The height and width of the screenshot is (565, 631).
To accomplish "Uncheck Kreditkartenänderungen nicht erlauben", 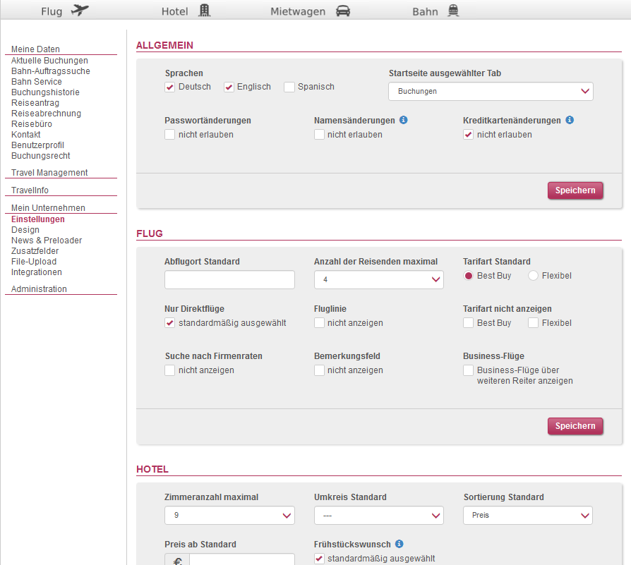I will [468, 134].
